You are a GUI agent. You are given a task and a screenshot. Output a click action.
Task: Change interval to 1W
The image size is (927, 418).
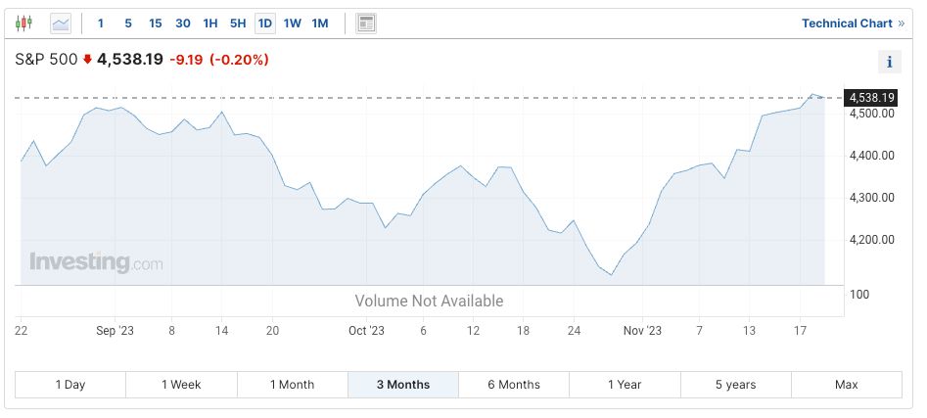click(293, 23)
